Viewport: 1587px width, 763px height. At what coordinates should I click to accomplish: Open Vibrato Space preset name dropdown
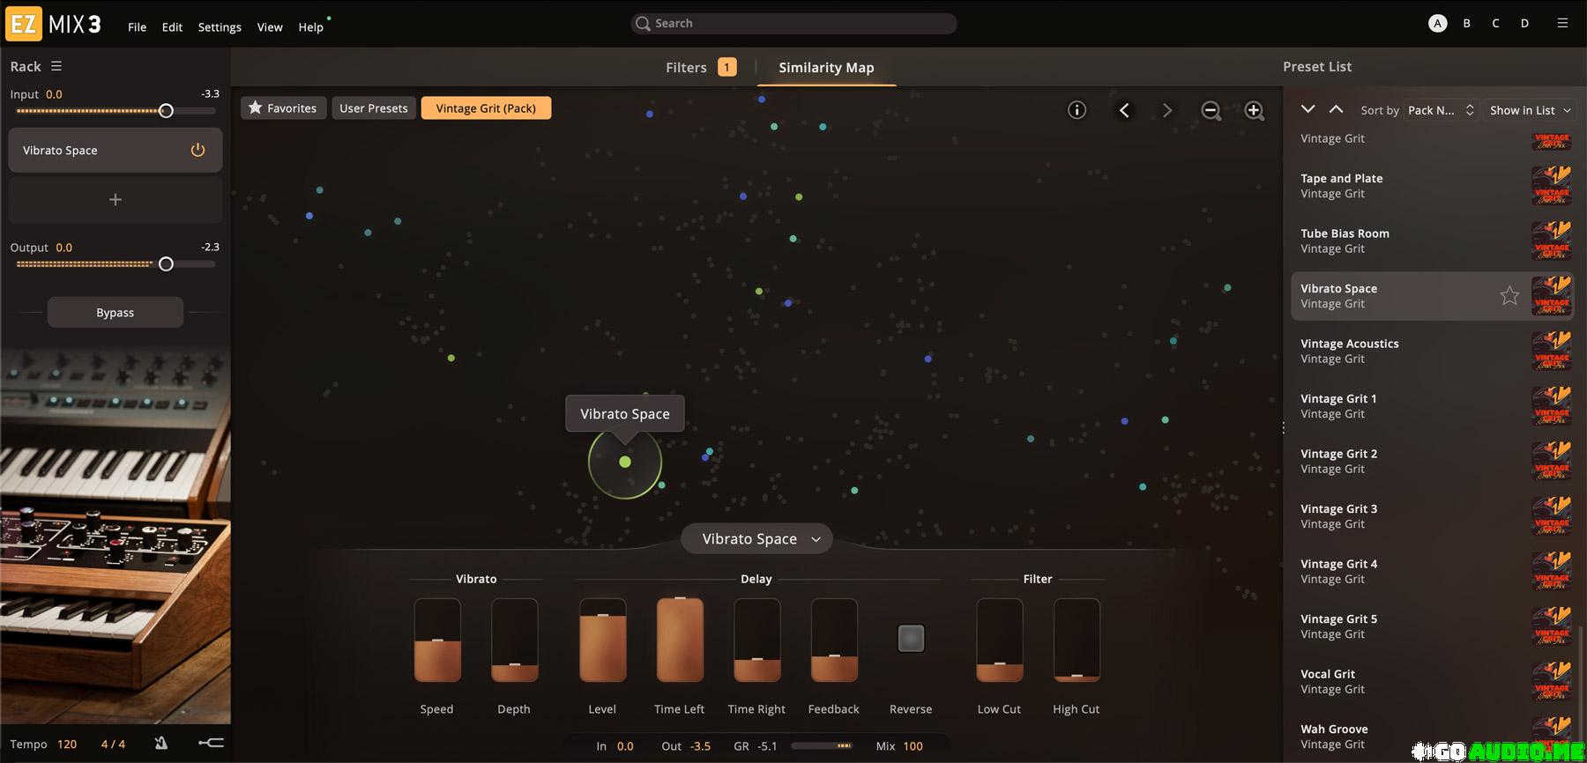click(756, 538)
